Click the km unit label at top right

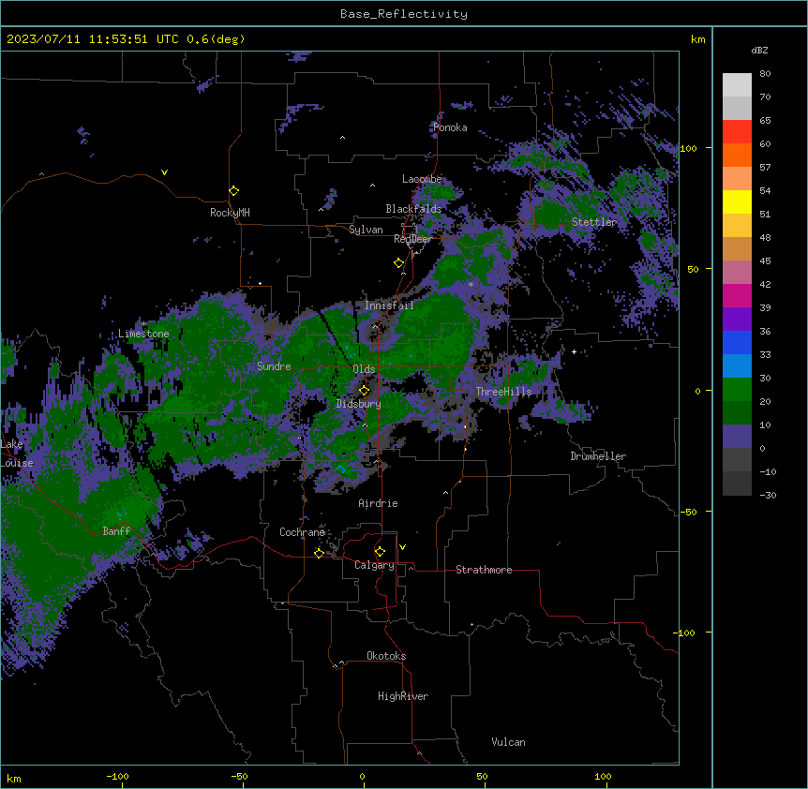[697, 39]
